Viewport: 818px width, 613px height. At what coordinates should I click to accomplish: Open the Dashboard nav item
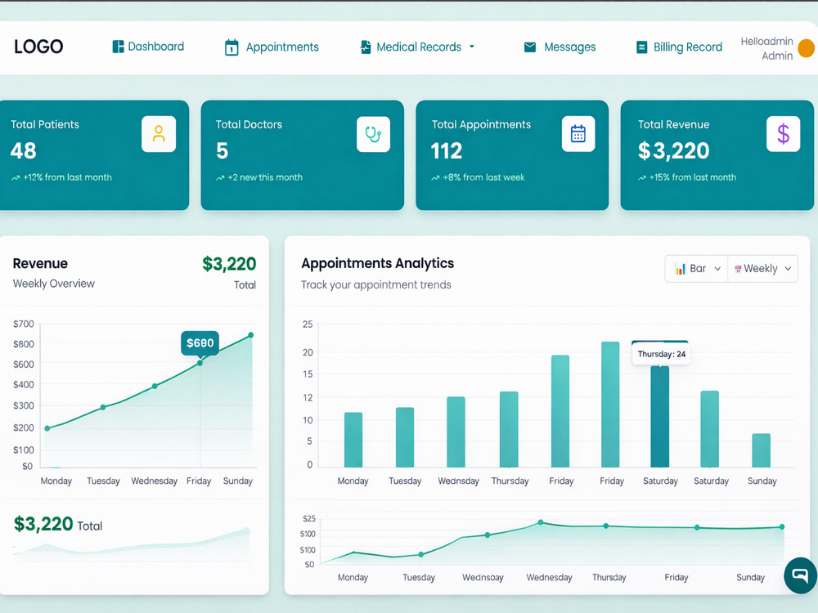pyautogui.click(x=148, y=47)
